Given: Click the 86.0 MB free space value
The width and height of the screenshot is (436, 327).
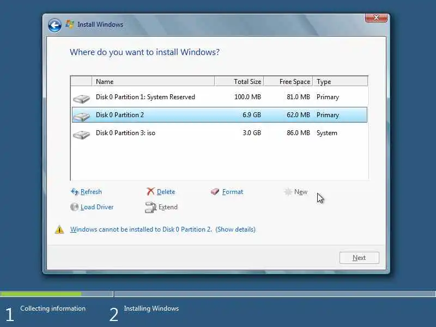Looking at the screenshot, I should point(298,133).
